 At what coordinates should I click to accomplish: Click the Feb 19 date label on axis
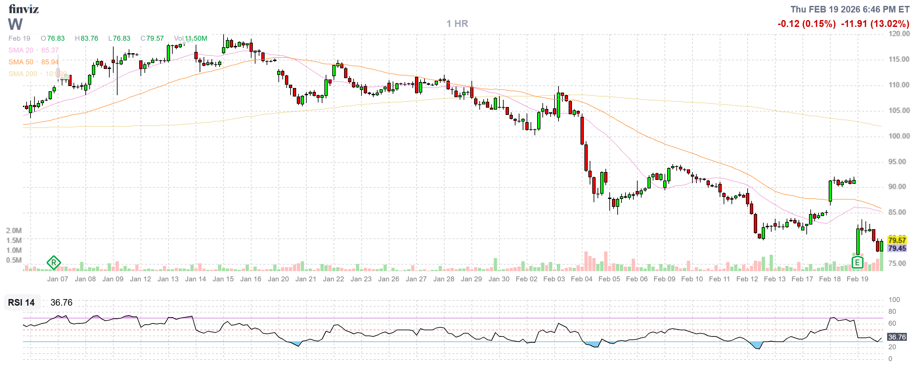[857, 279]
